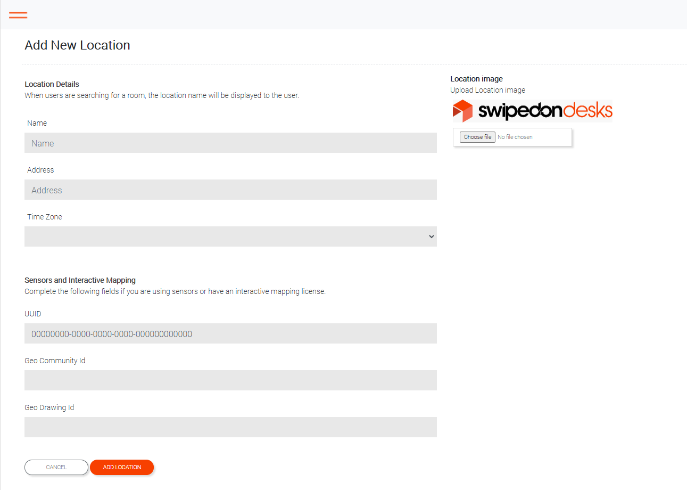This screenshot has height=490, width=687.
Task: Select the Geo Drawing Id field
Action: coord(230,427)
